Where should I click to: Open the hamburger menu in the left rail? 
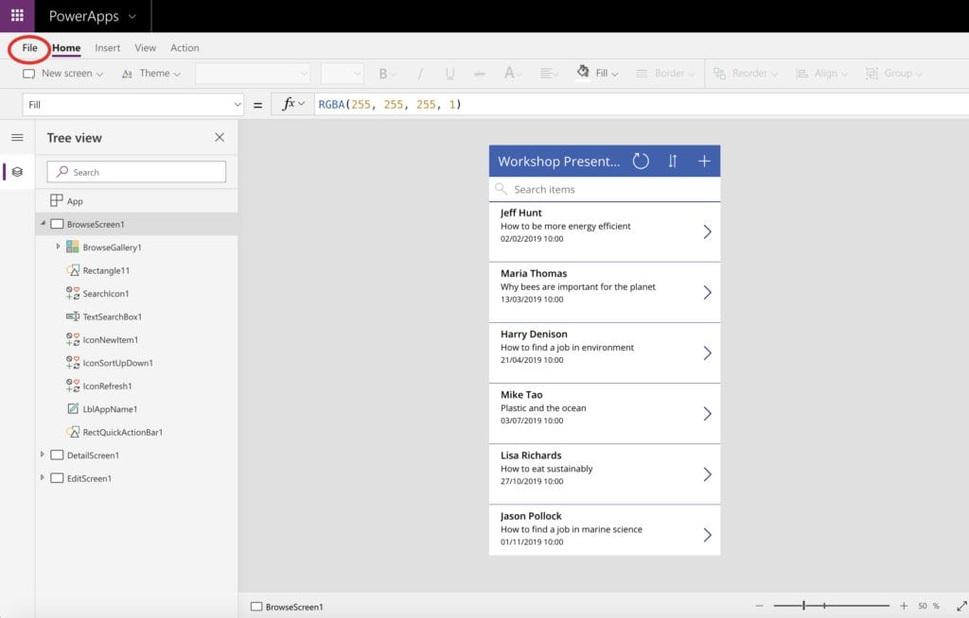[17, 137]
